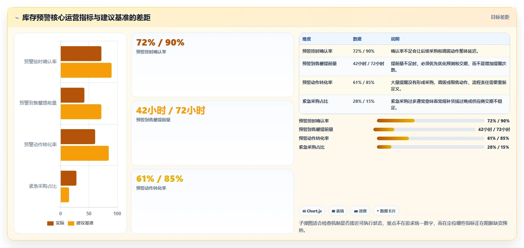Click the explanation starting 提前量不足时
The height and width of the screenshot is (248, 524).
(448, 67)
